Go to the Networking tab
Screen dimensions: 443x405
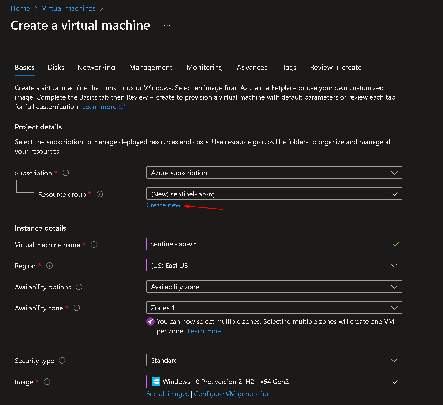tap(96, 67)
